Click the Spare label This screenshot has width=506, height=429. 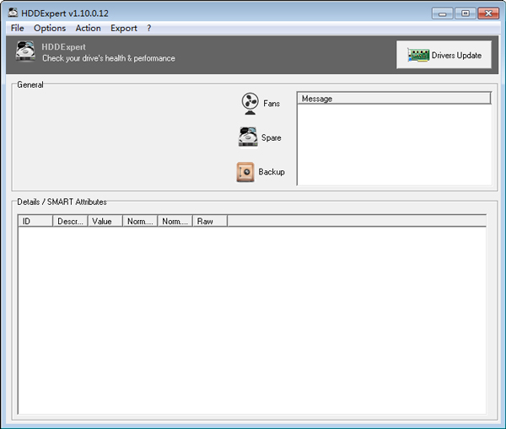coord(271,137)
